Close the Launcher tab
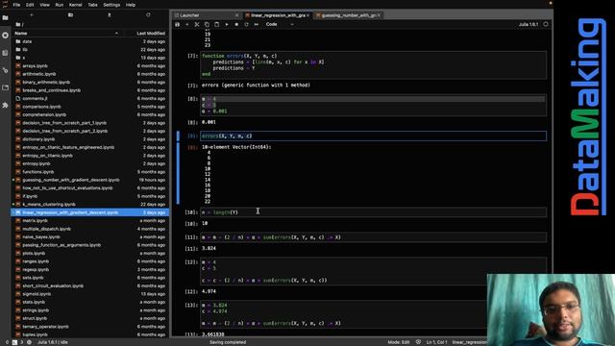Viewport: 615px width, 346px height. coord(237,15)
